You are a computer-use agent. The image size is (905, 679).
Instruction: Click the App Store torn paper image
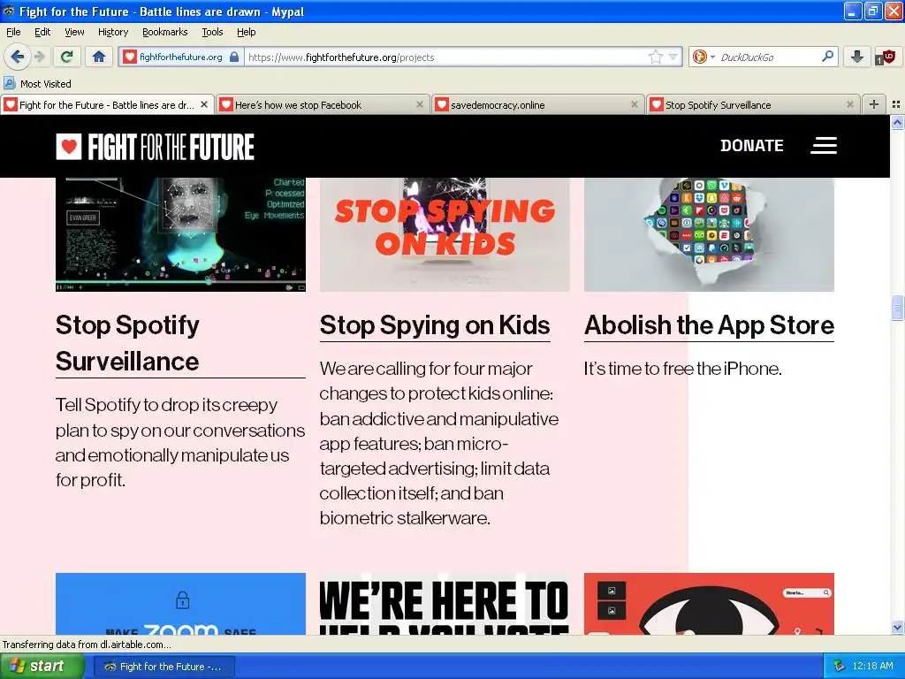click(x=709, y=234)
